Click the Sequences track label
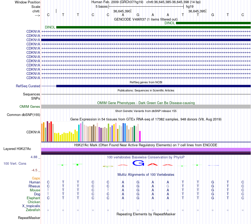The height and width of the screenshot is (224, 251). [31, 94]
